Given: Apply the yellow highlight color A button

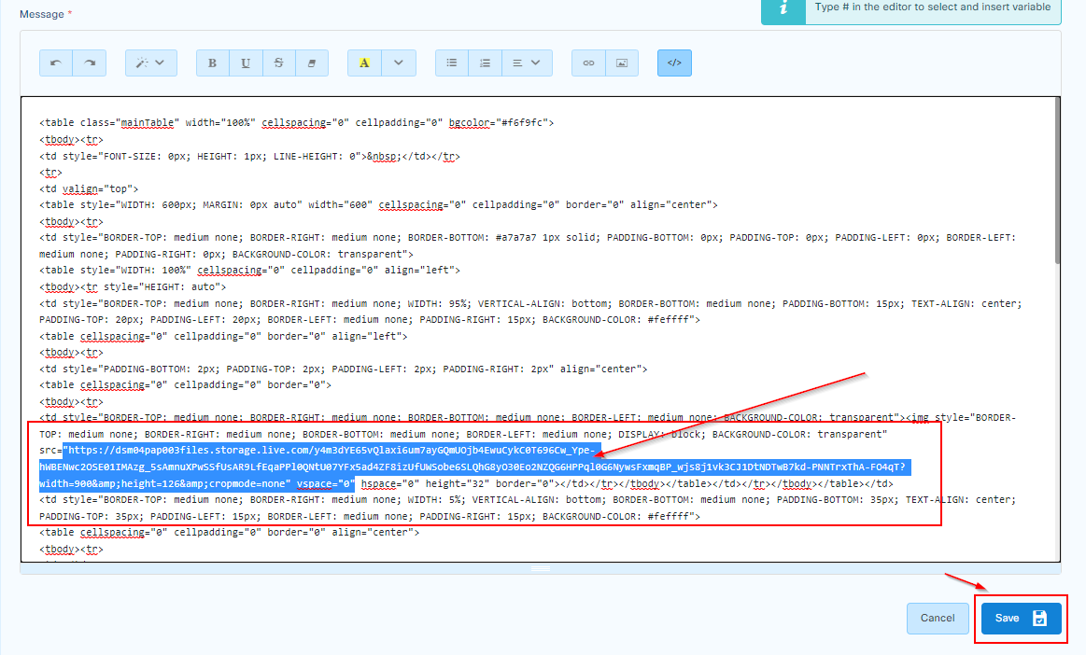Looking at the screenshot, I should click(364, 63).
